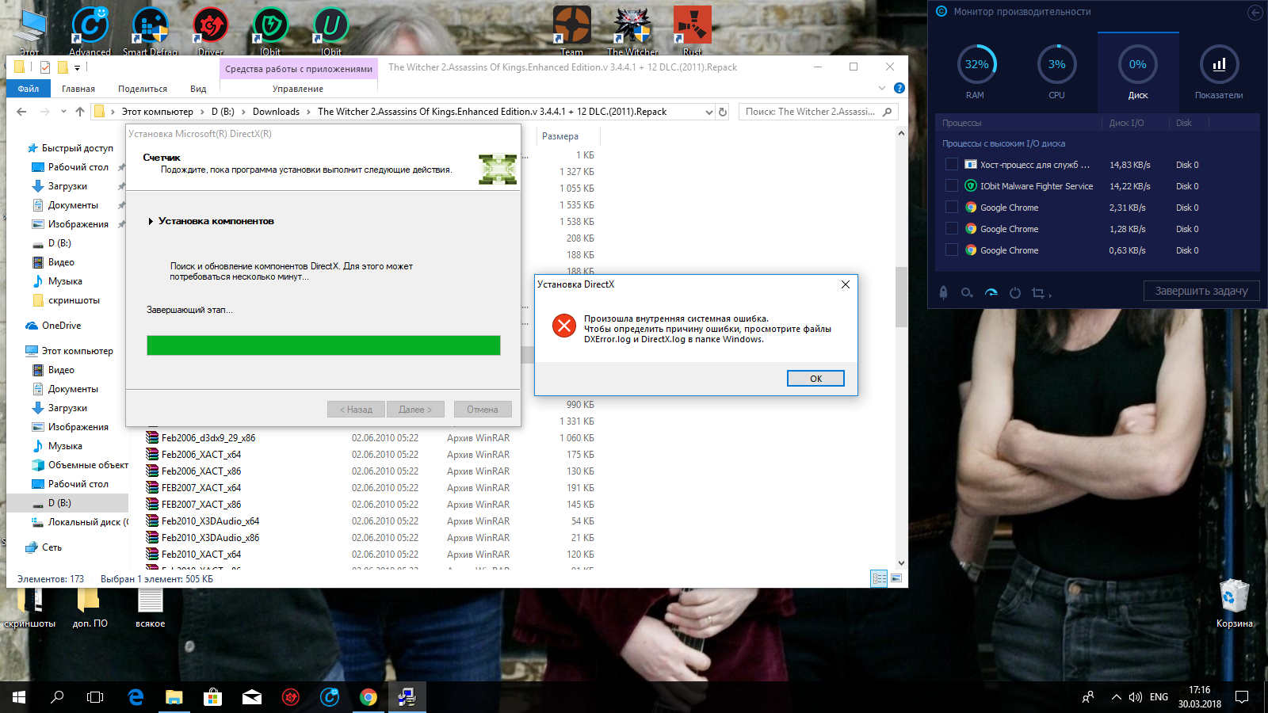Click the chevron after Downloads in the breadcrumb
This screenshot has height=713, width=1268.
(309, 112)
